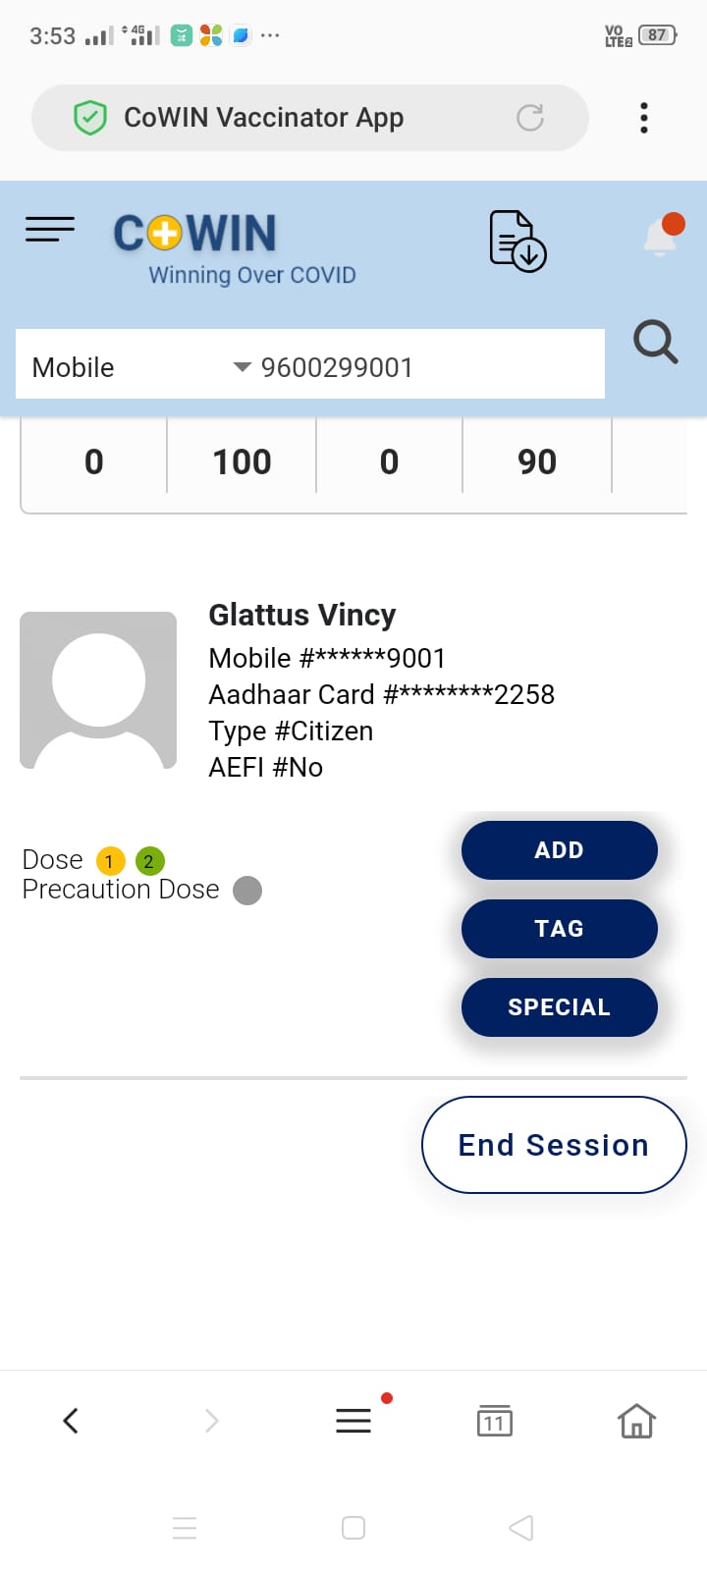The image size is (707, 1571).
Task: Open the browser tabs switcher showing 11
Action: click(x=494, y=1421)
